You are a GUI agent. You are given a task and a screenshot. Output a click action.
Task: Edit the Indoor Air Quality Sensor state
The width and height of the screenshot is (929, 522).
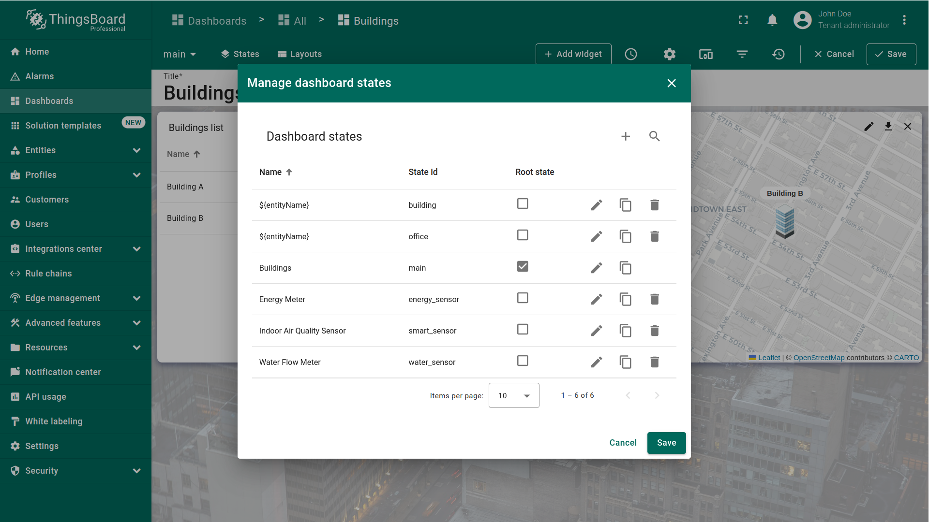pyautogui.click(x=596, y=331)
